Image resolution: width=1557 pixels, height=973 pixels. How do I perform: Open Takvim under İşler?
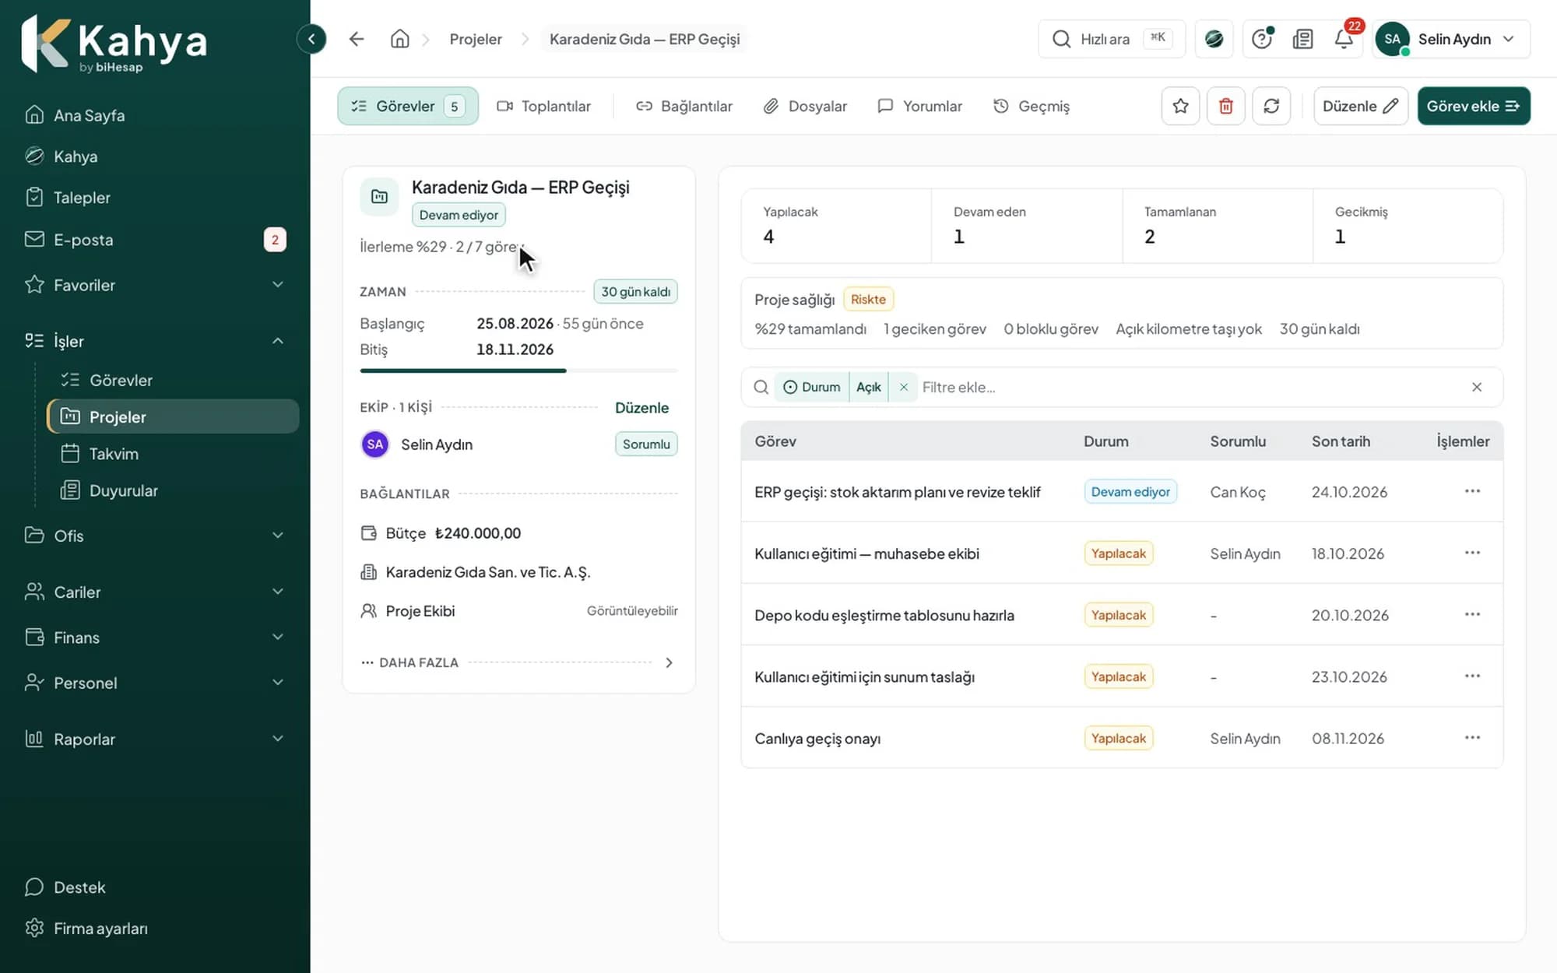(x=173, y=454)
